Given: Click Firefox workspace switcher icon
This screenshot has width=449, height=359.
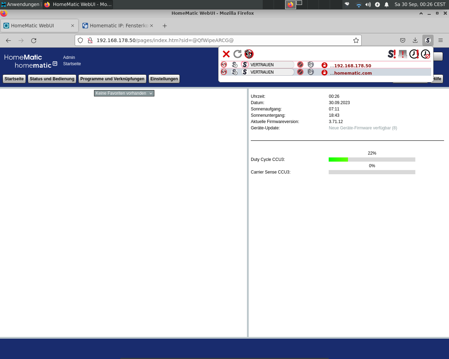Looking at the screenshot, I should [x=290, y=5].
